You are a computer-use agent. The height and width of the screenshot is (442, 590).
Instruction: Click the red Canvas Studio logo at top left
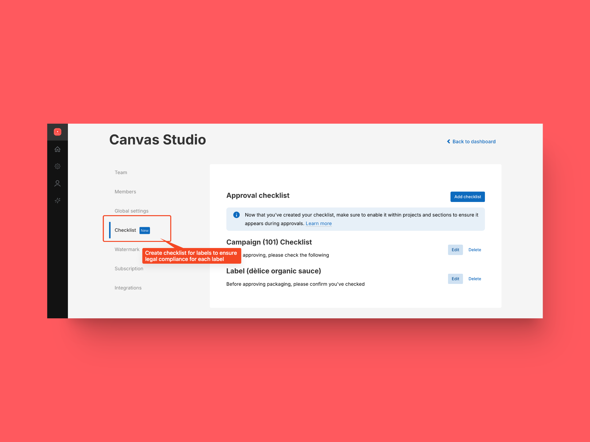pos(57,131)
